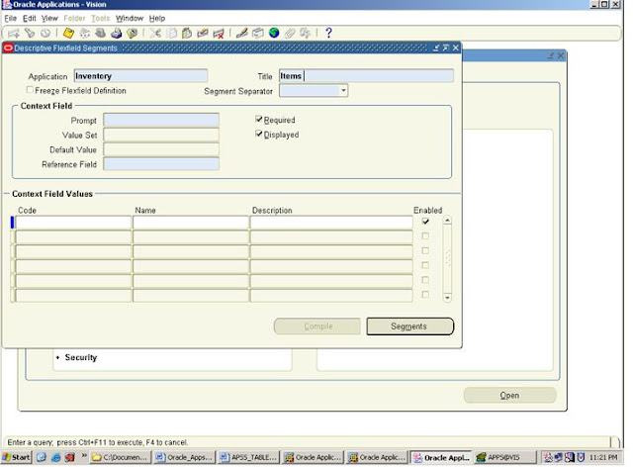The height and width of the screenshot is (467, 633).
Task: Click the Window Help question mark icon
Action: click(328, 33)
